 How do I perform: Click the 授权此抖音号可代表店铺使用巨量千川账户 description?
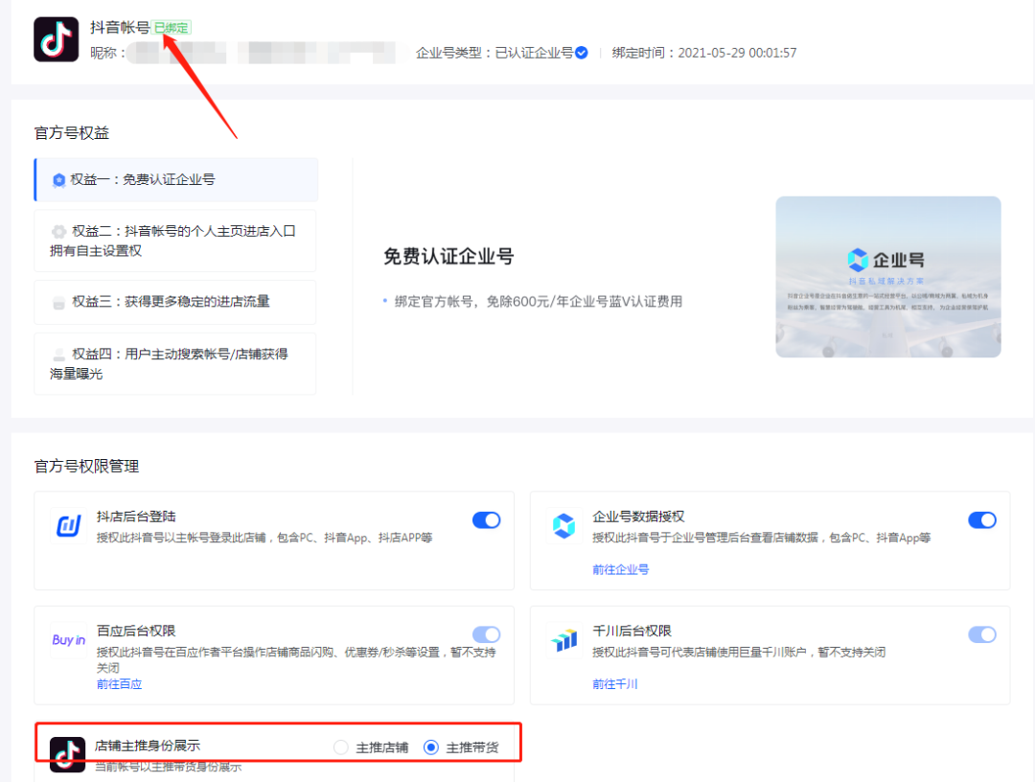(739, 653)
